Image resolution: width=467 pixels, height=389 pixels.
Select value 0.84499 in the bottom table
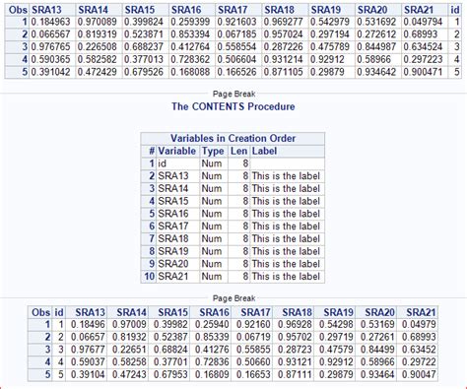click(377, 350)
